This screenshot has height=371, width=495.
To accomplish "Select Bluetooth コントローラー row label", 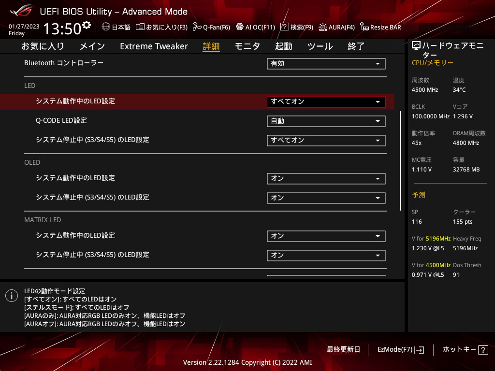I will pyautogui.click(x=64, y=63).
